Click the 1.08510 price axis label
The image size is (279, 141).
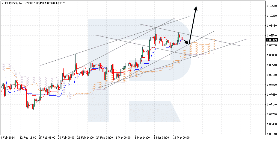click(x=272, y=65)
